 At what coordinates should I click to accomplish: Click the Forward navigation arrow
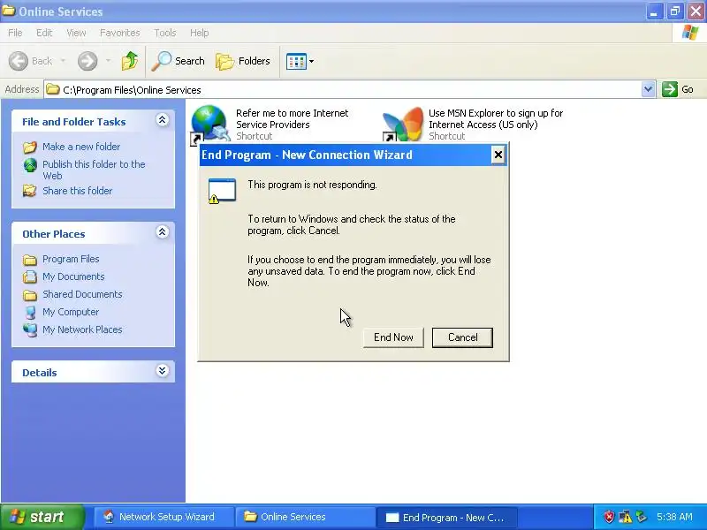(x=87, y=61)
